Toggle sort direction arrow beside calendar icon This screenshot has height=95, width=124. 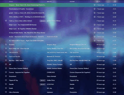(x=99, y=2)
